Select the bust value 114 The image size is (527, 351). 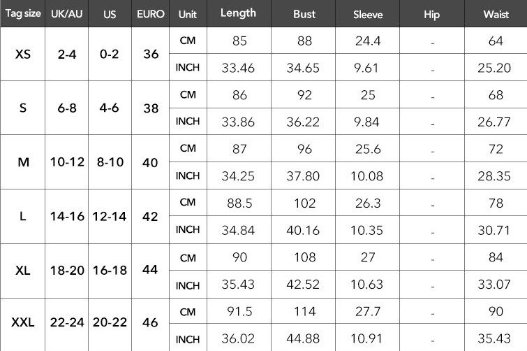pyautogui.click(x=304, y=311)
